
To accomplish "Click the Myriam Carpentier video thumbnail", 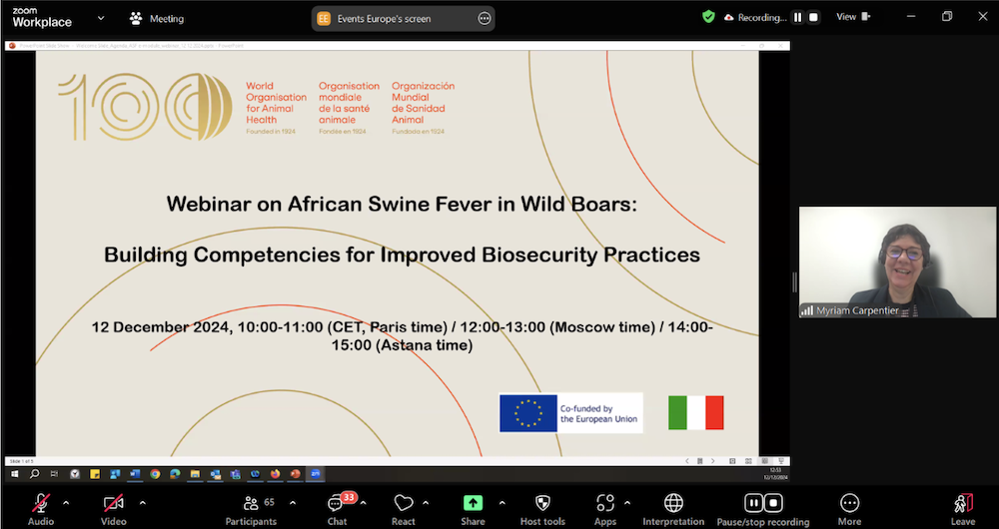I will (897, 263).
